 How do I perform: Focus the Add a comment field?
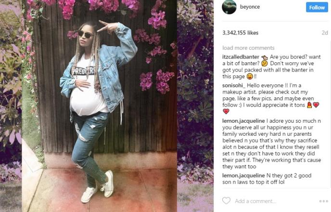point(255,201)
